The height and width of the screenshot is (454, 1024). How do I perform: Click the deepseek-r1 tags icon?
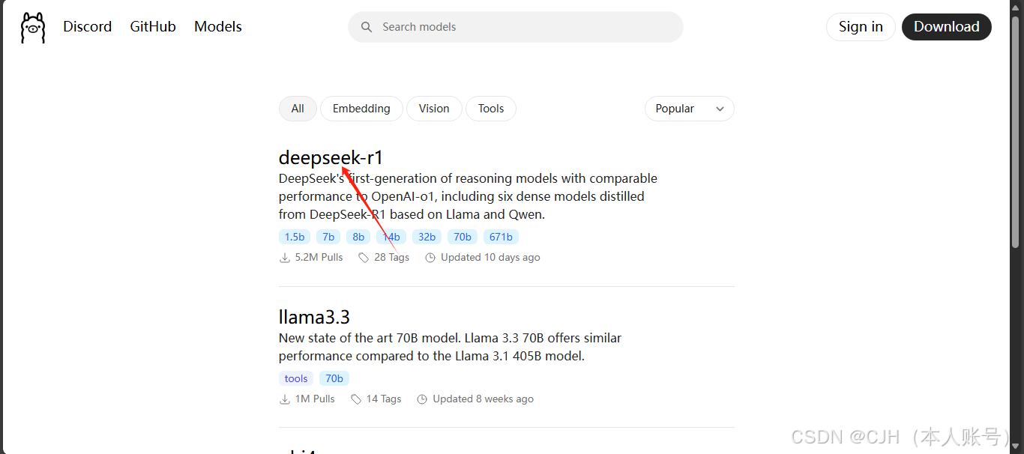(x=364, y=258)
